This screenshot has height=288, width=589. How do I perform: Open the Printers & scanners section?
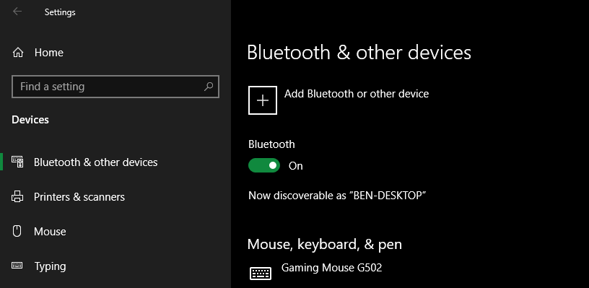[x=79, y=197]
